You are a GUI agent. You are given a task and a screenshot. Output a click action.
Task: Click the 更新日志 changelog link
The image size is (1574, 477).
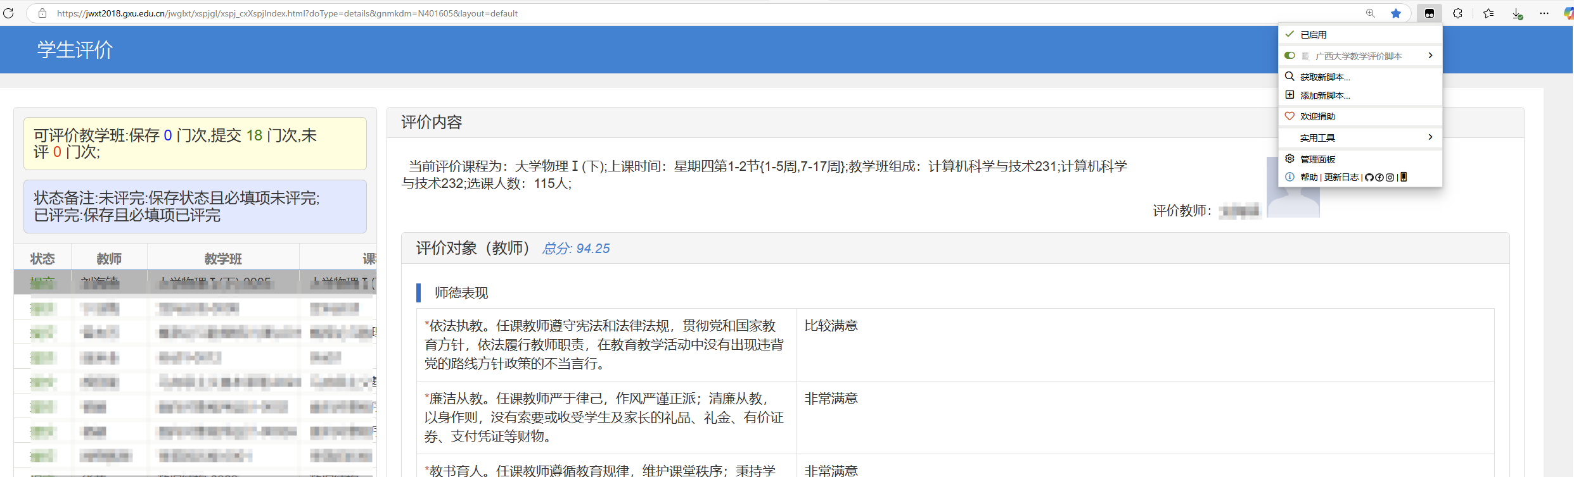1341,177
